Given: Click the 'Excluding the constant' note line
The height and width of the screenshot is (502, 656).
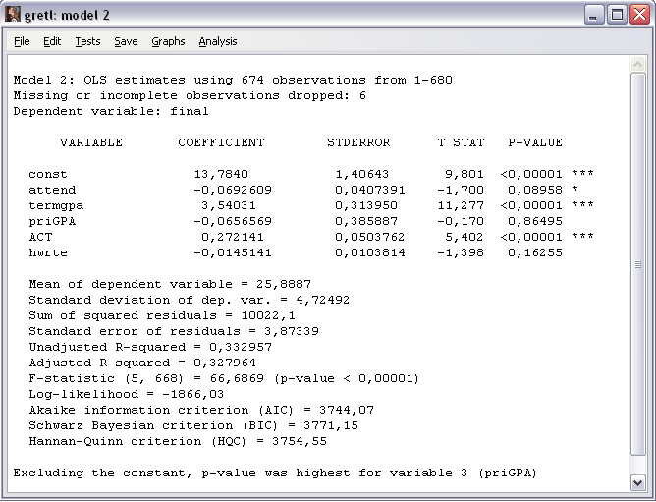Looking at the screenshot, I should click(275, 474).
